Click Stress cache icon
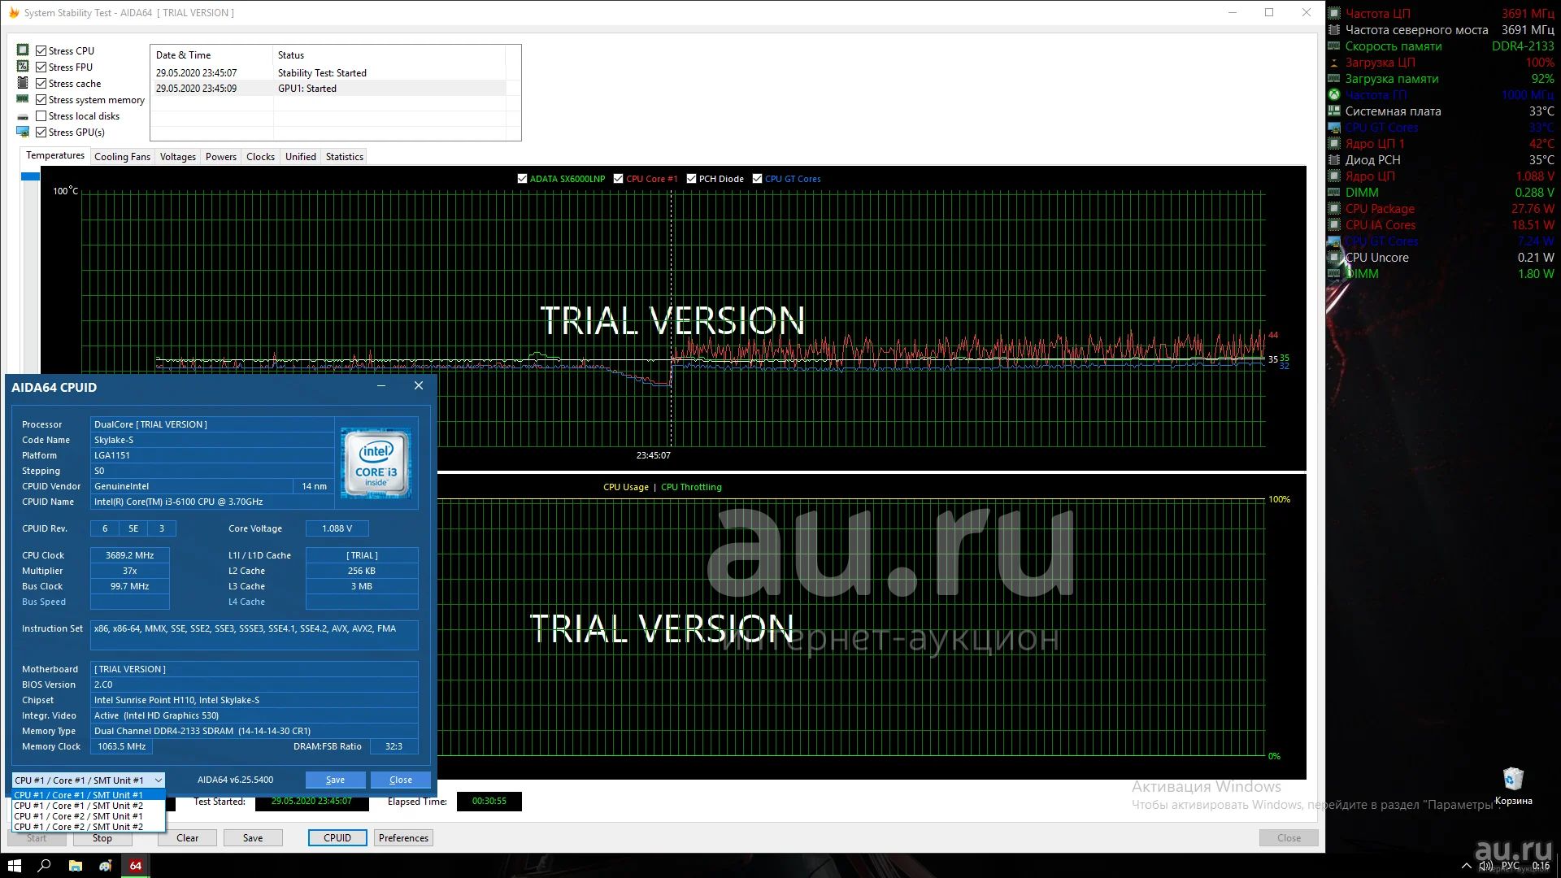 [23, 83]
